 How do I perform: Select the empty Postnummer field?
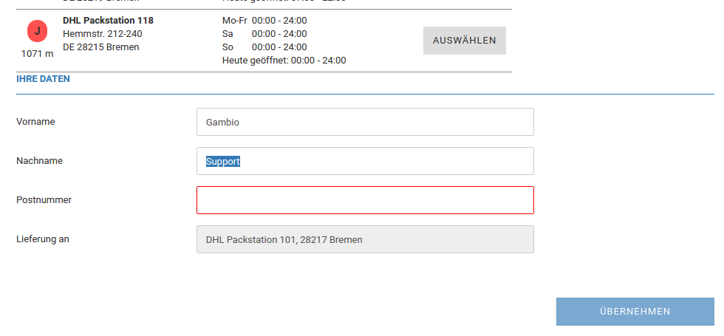(365, 200)
